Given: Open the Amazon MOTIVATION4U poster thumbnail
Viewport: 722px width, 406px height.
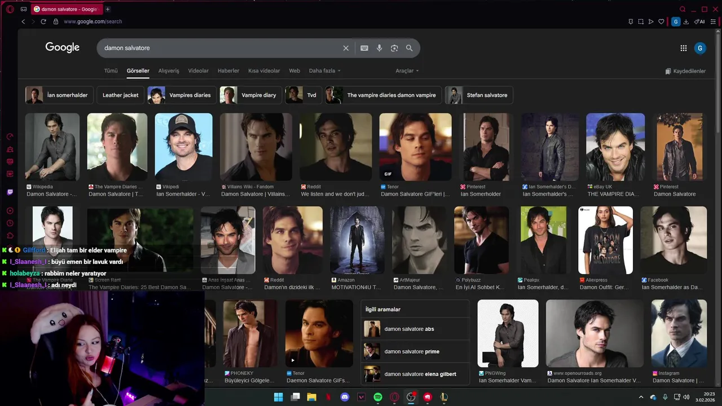Looking at the screenshot, I should [358, 240].
